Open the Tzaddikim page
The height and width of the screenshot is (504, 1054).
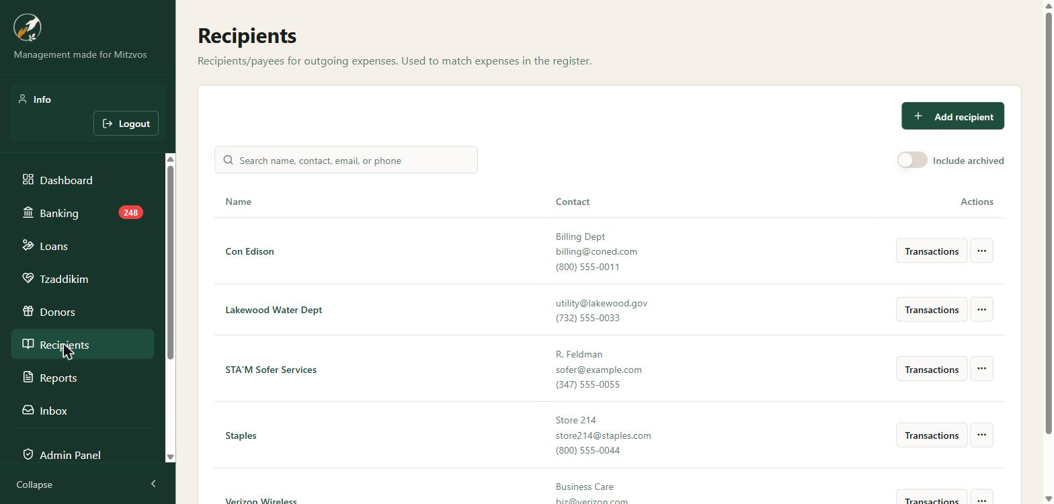coord(83,279)
